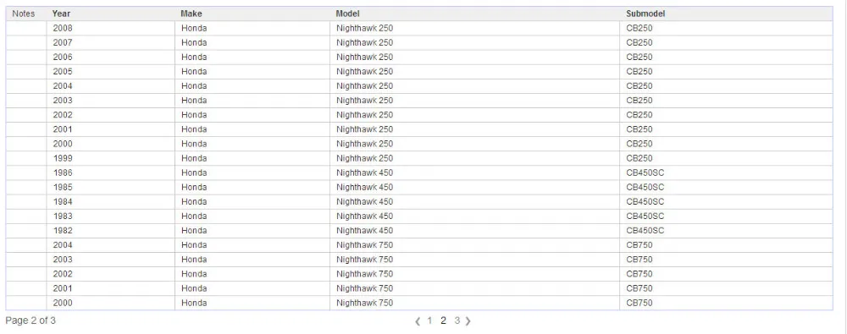Select the 1985 year cell
The height and width of the screenshot is (334, 847).
tap(63, 187)
